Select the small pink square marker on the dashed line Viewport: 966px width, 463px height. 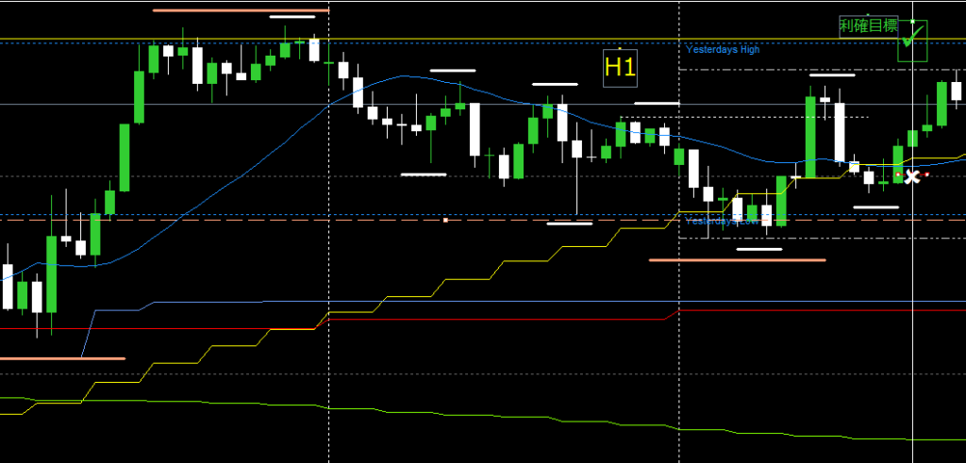pos(445,220)
